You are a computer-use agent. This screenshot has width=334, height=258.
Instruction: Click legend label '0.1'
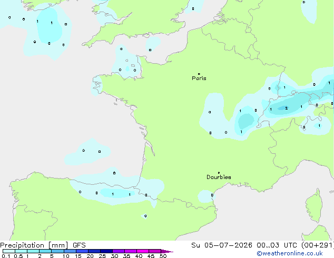[x=6, y=256]
